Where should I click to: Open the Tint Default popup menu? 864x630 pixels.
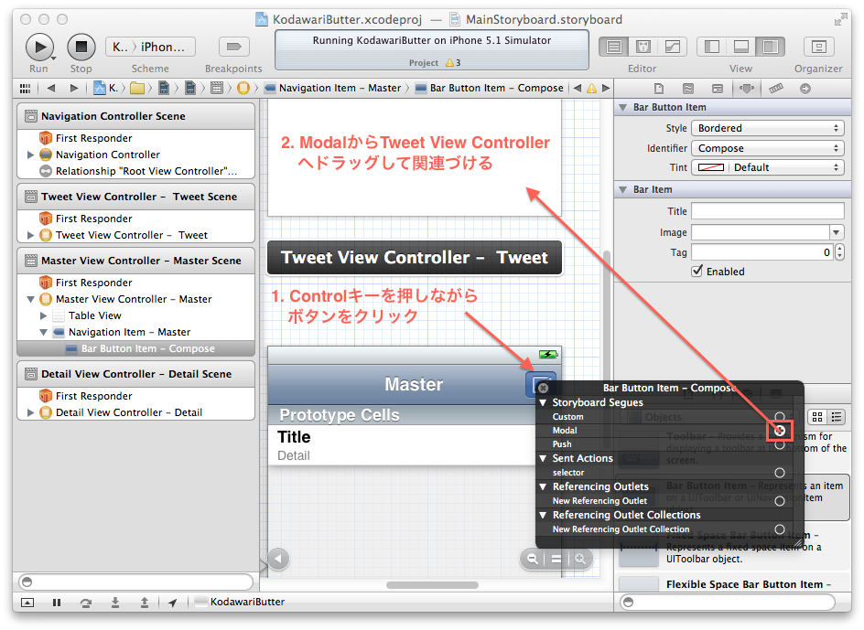coord(787,167)
